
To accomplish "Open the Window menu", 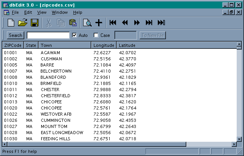I will pos(60,12).
